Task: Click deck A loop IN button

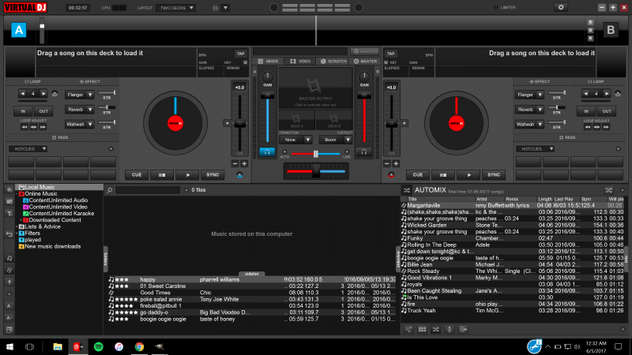Action: pyautogui.click(x=23, y=111)
